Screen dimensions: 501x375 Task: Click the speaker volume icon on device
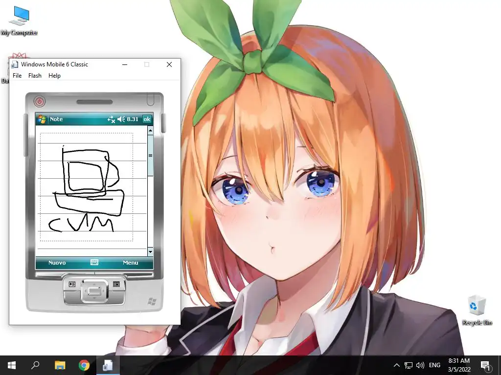(x=121, y=119)
